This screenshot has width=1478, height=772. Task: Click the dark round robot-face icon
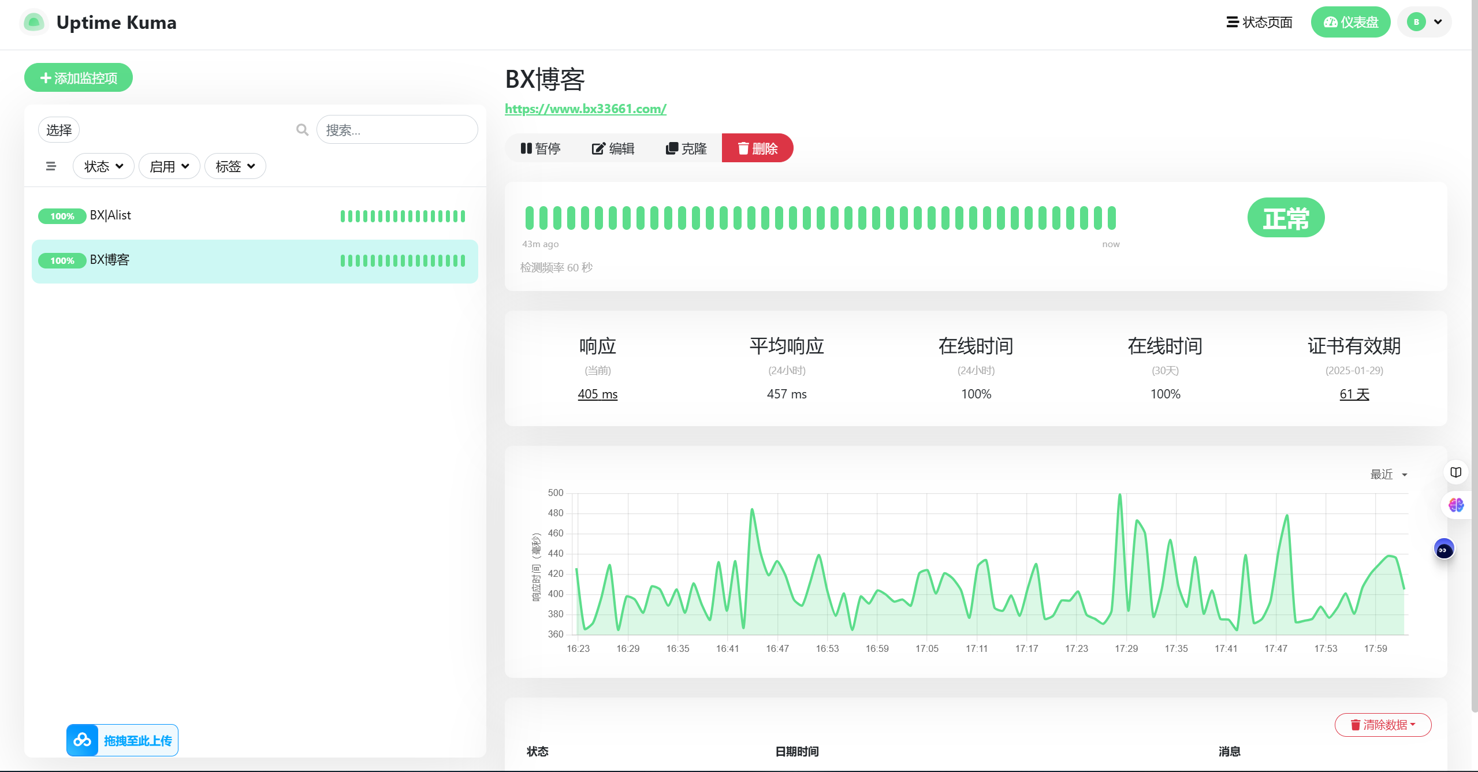coord(1444,549)
